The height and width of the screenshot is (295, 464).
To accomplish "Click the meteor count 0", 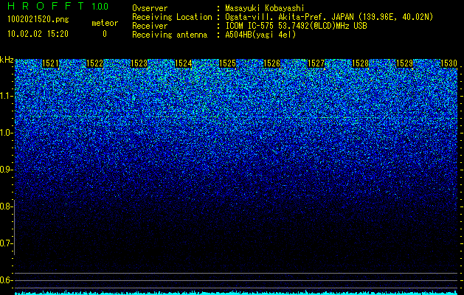I will click(105, 34).
